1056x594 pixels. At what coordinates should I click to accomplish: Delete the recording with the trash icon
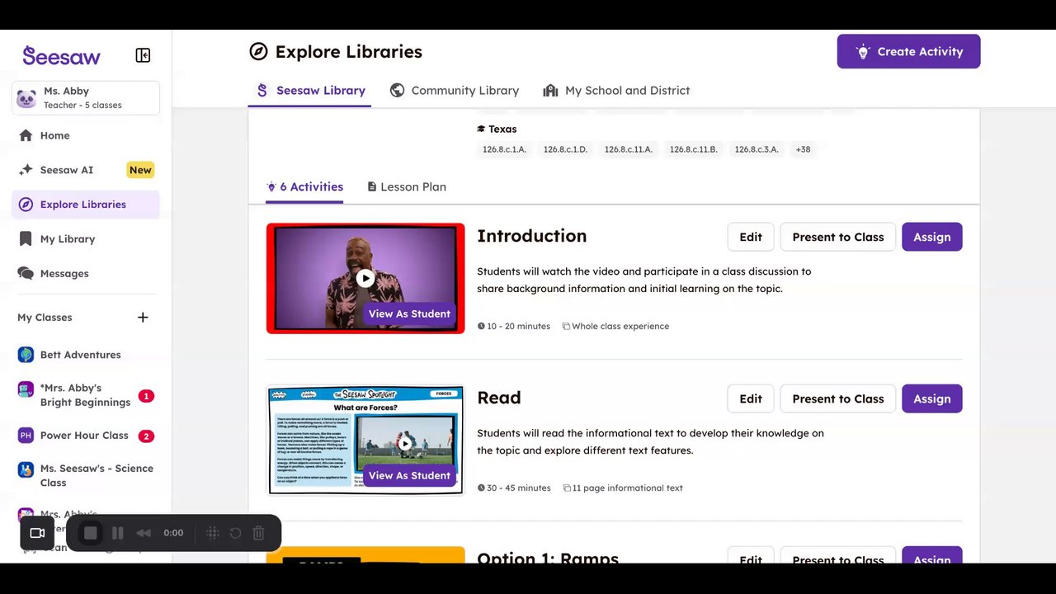[x=258, y=533]
